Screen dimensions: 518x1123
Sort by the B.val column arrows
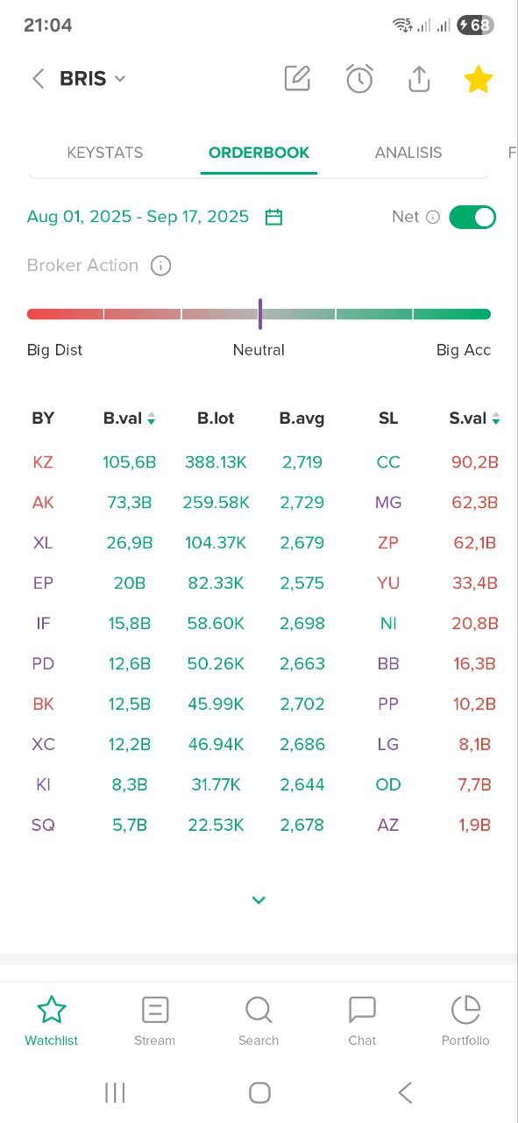pyautogui.click(x=151, y=418)
